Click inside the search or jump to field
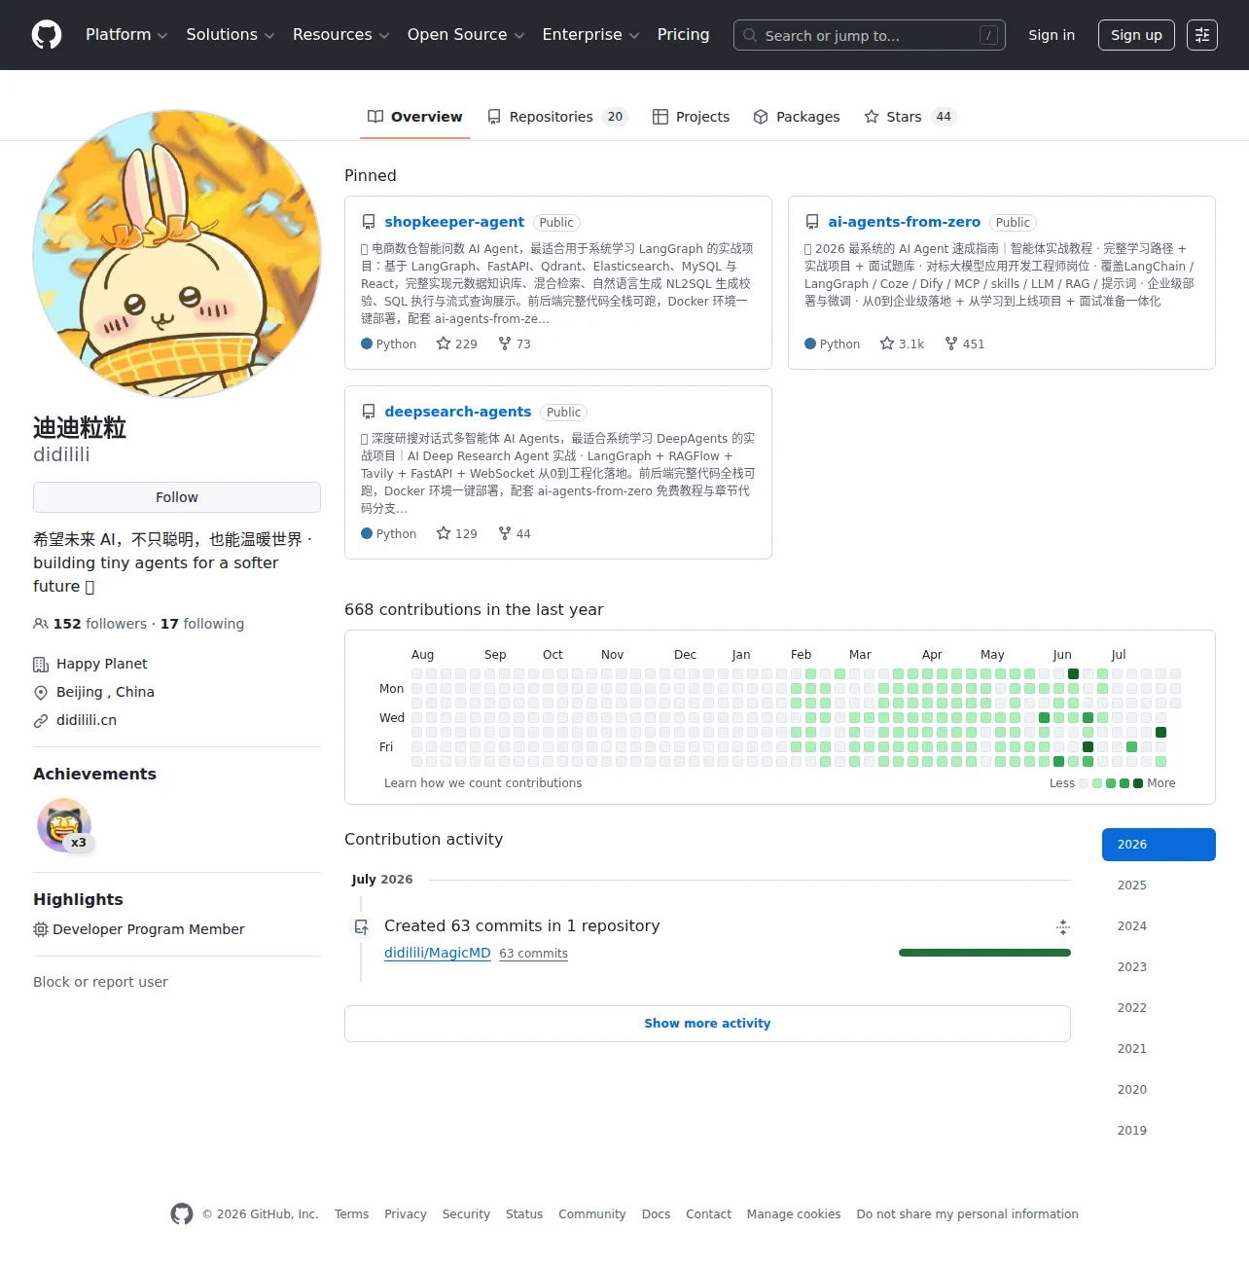The width and height of the screenshot is (1249, 1266). [x=870, y=35]
